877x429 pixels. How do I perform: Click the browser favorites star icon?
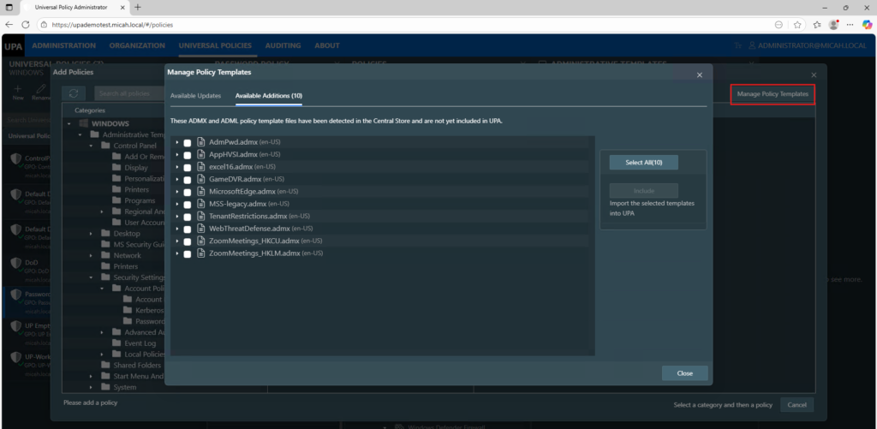(x=796, y=25)
